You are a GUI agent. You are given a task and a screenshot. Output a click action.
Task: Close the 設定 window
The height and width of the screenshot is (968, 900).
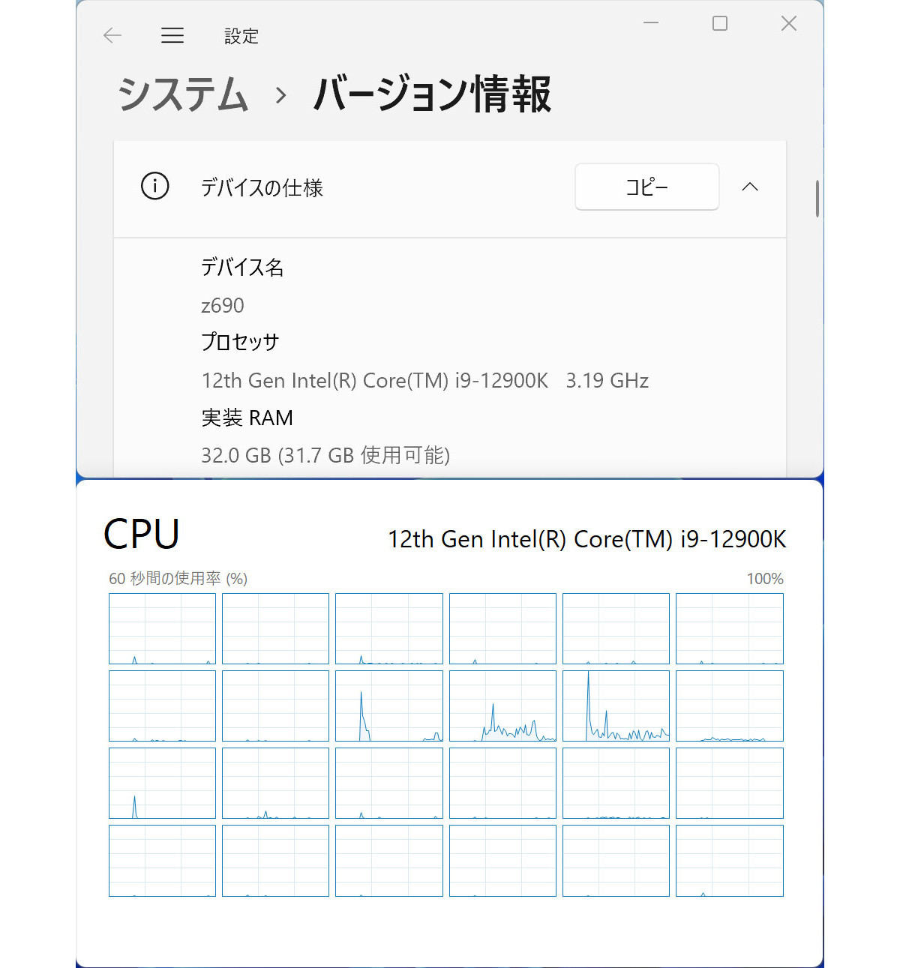click(789, 23)
